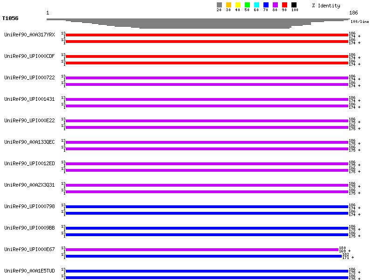
Task: Click the black 100% identity swatch
Action: point(294,5)
